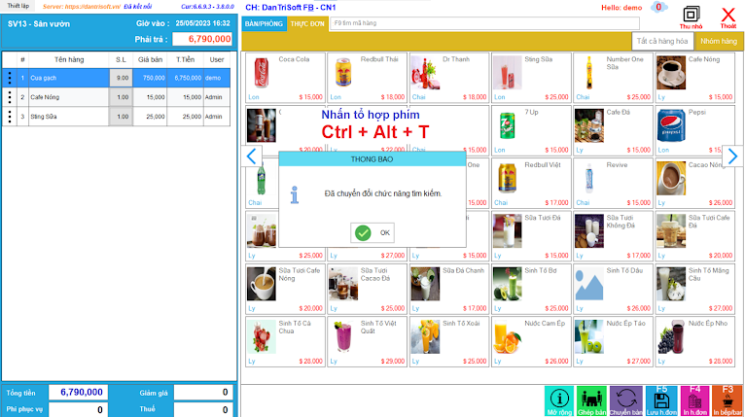745x417 pixels.
Task: Select the Sinh Tố Dâu product
Action: click(613, 289)
